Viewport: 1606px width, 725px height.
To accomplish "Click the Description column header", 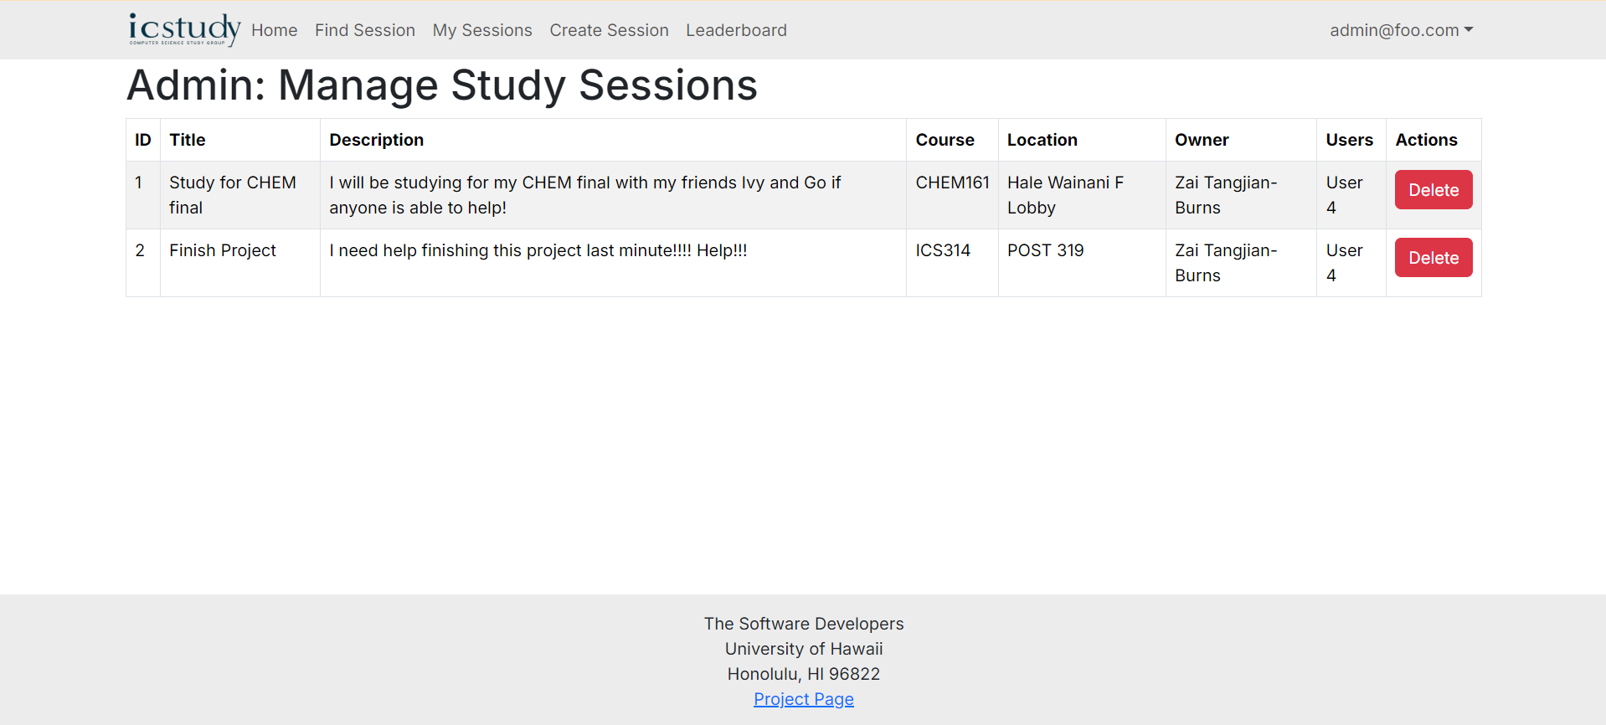I will pos(376,140).
